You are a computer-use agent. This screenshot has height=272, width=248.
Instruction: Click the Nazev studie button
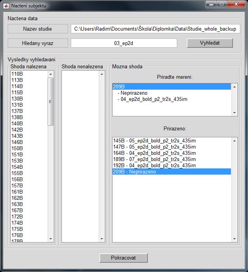click(x=38, y=29)
